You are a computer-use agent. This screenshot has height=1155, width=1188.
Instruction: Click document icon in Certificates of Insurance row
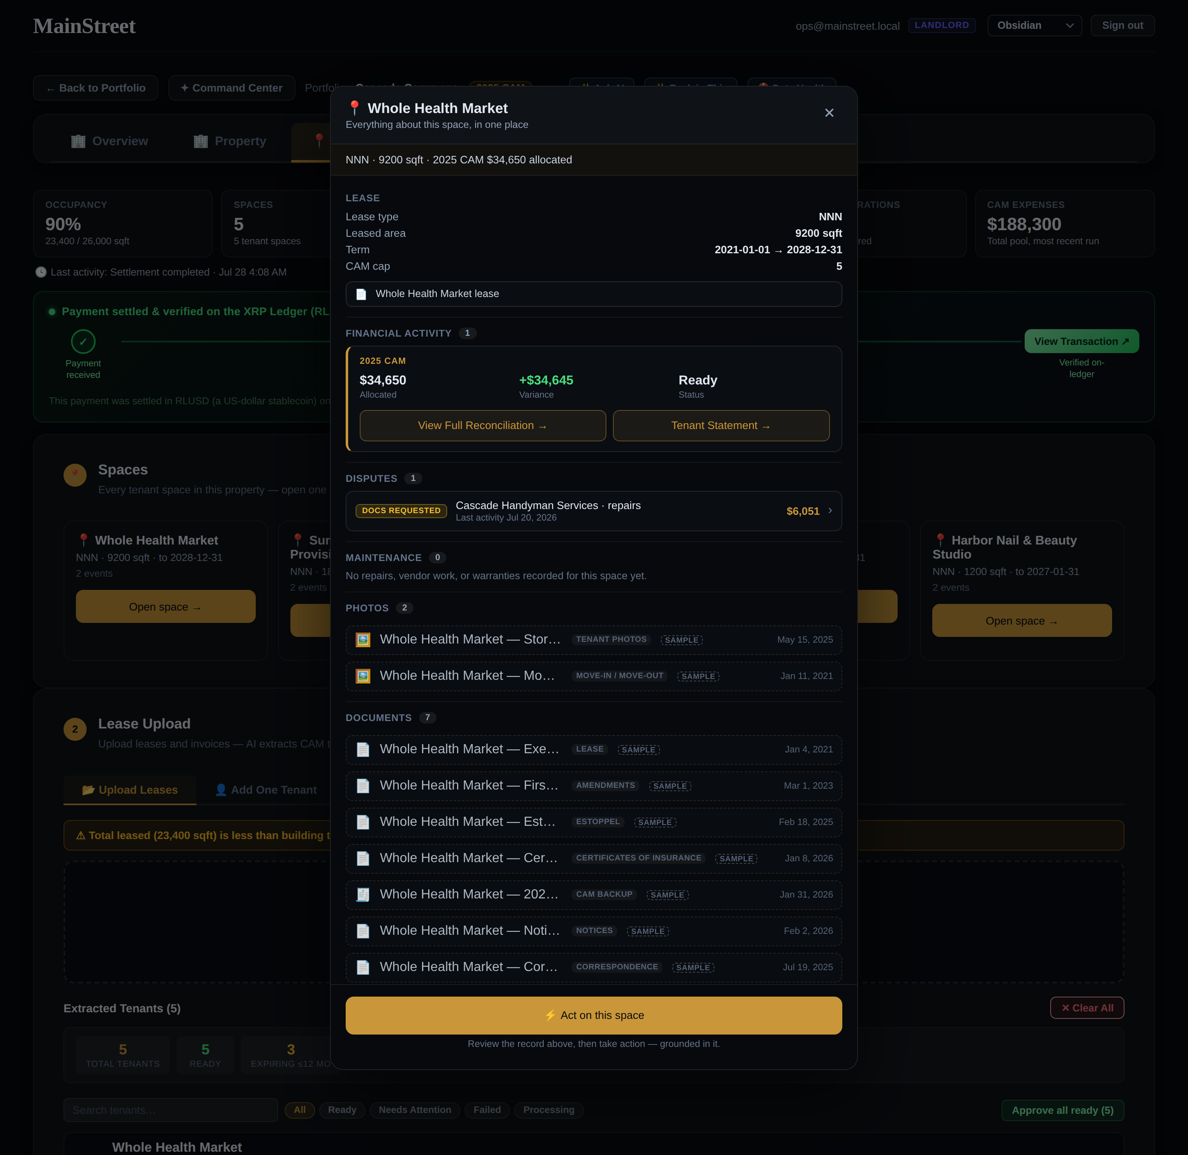coord(363,859)
